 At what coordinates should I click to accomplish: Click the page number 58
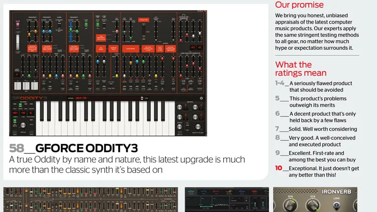[x=17, y=148]
